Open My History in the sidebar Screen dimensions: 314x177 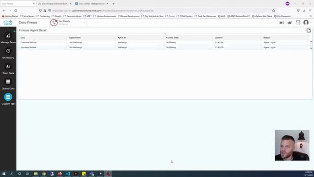click(x=8, y=54)
